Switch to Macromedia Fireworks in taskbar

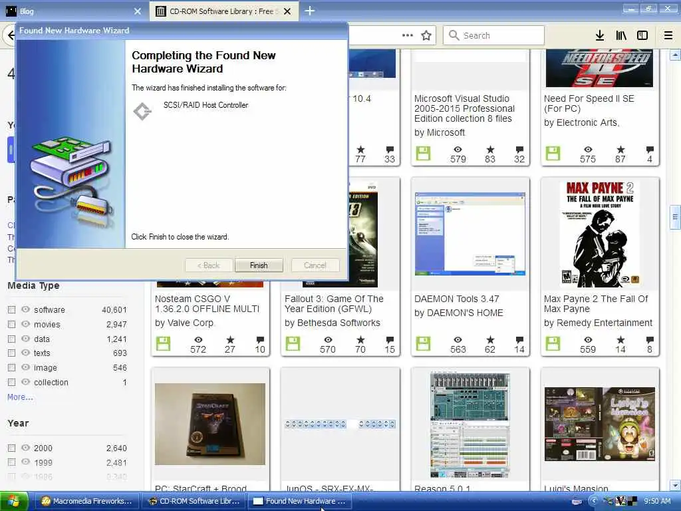click(x=86, y=501)
